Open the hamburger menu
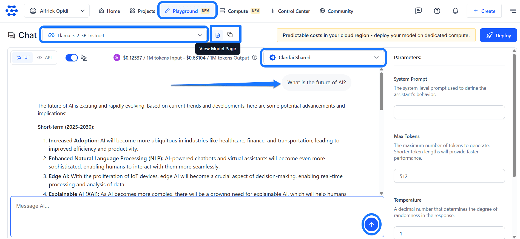520x239 pixels. tap(513, 11)
